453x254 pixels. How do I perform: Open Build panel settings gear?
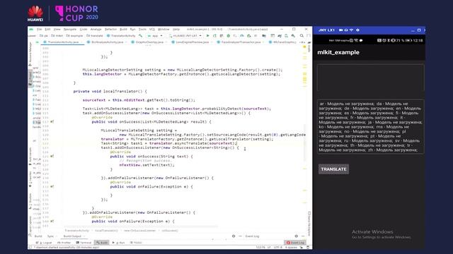coord(234,236)
